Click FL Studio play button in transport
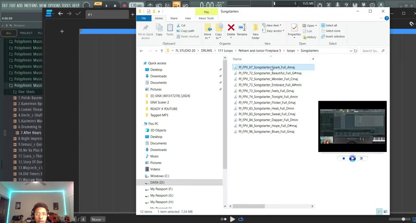The image size is (416, 223). (x=106, y=5)
